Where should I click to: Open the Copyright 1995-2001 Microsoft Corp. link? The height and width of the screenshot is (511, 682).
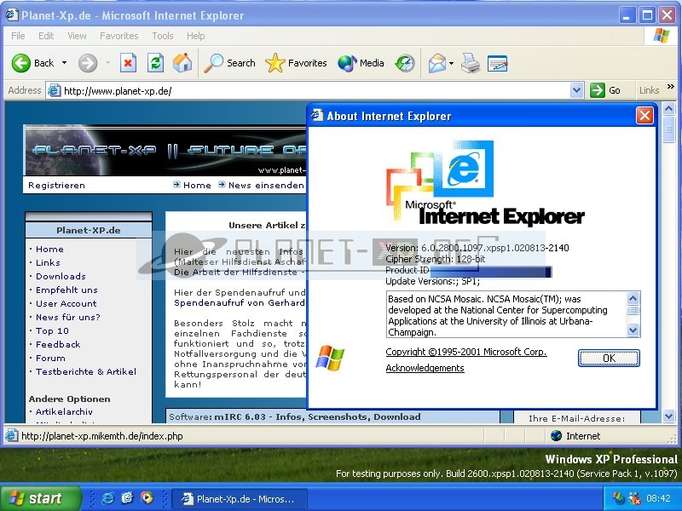coord(465,352)
